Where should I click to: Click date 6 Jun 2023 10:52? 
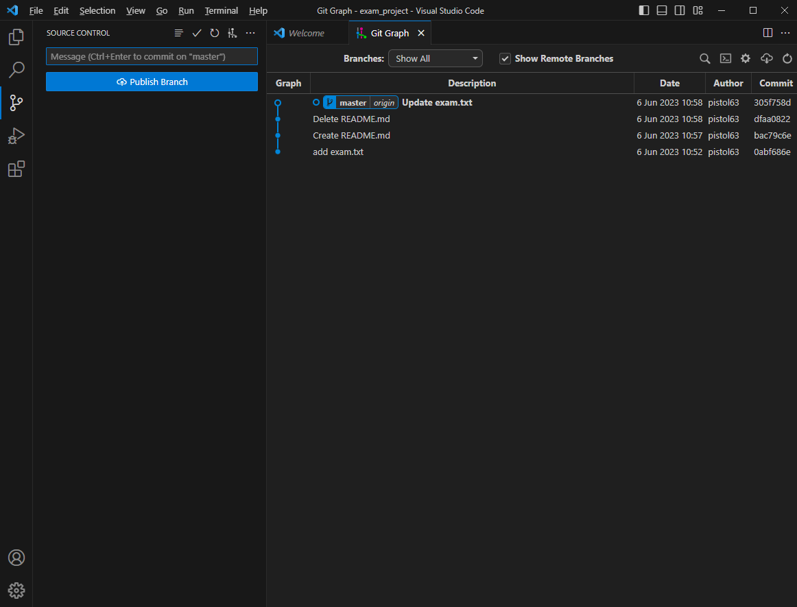click(669, 152)
